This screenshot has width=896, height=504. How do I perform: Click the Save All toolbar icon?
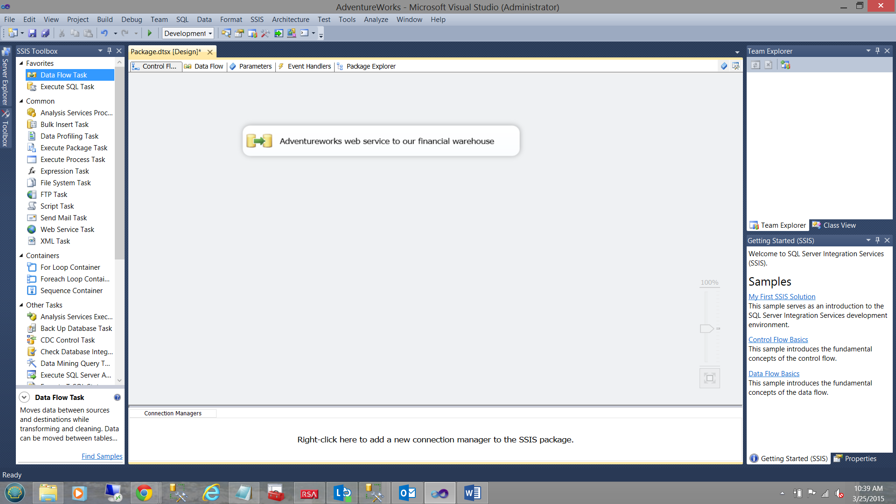(45, 33)
